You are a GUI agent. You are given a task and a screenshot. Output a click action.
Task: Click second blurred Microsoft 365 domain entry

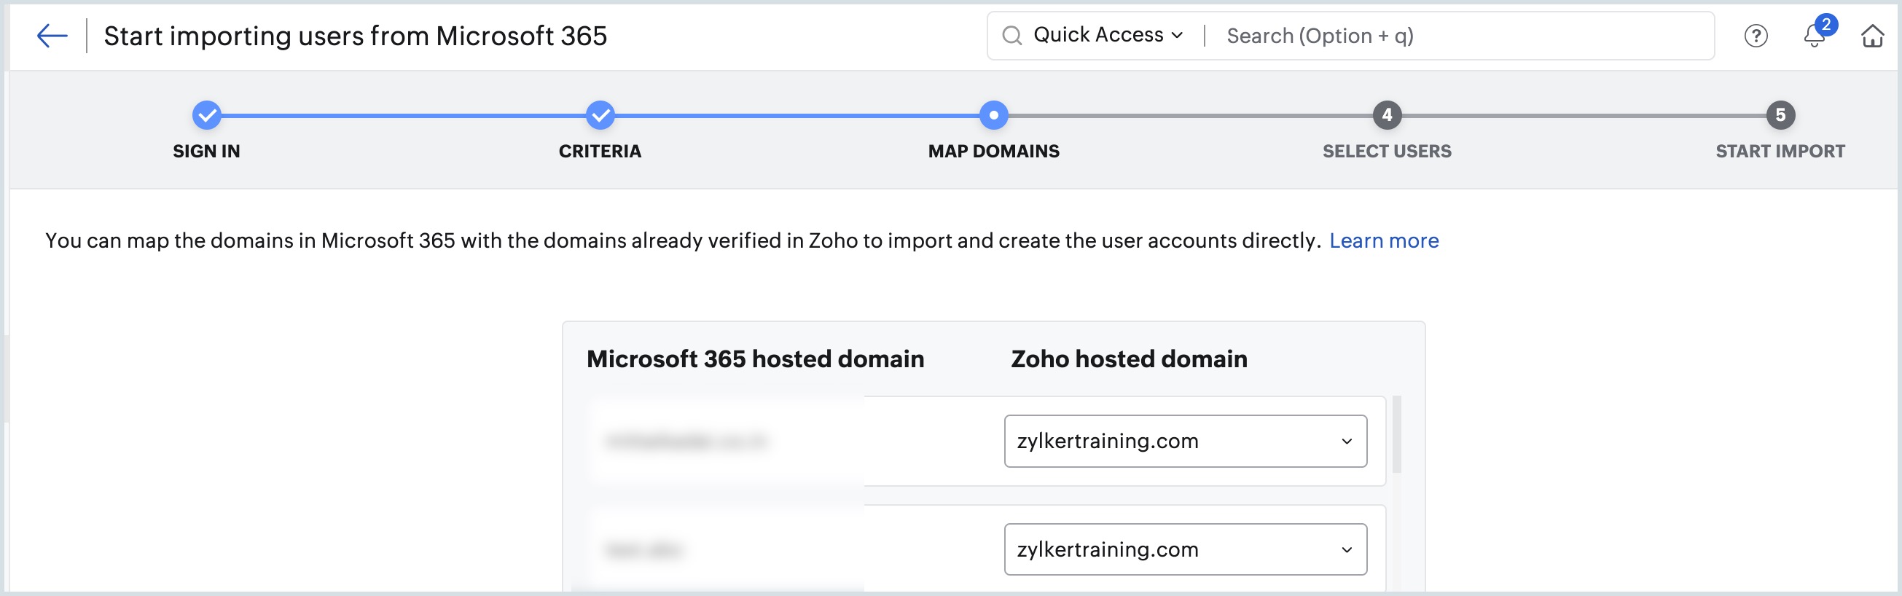pyautogui.click(x=644, y=550)
